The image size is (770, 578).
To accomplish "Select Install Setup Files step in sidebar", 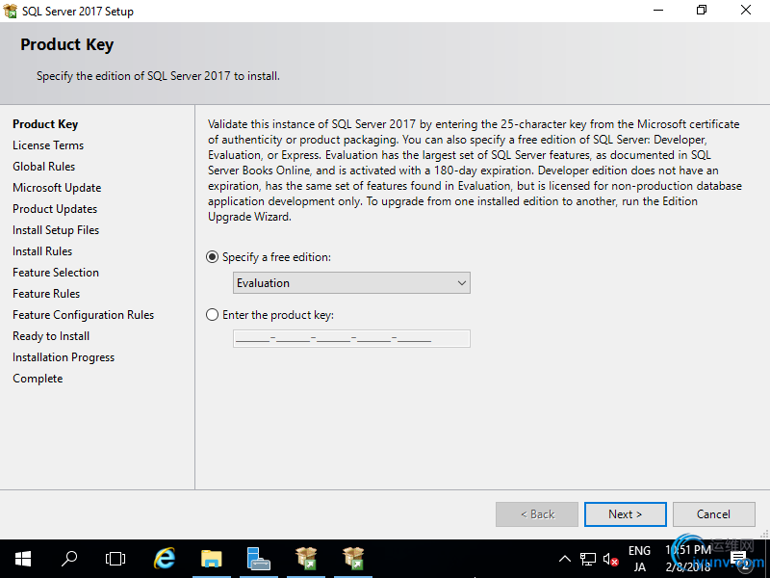I will 56,230.
